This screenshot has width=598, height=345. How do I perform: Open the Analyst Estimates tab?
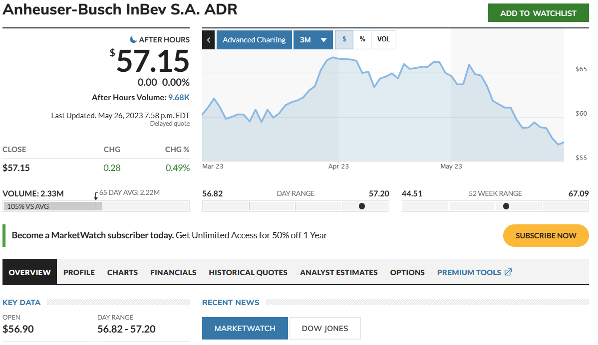pos(338,272)
